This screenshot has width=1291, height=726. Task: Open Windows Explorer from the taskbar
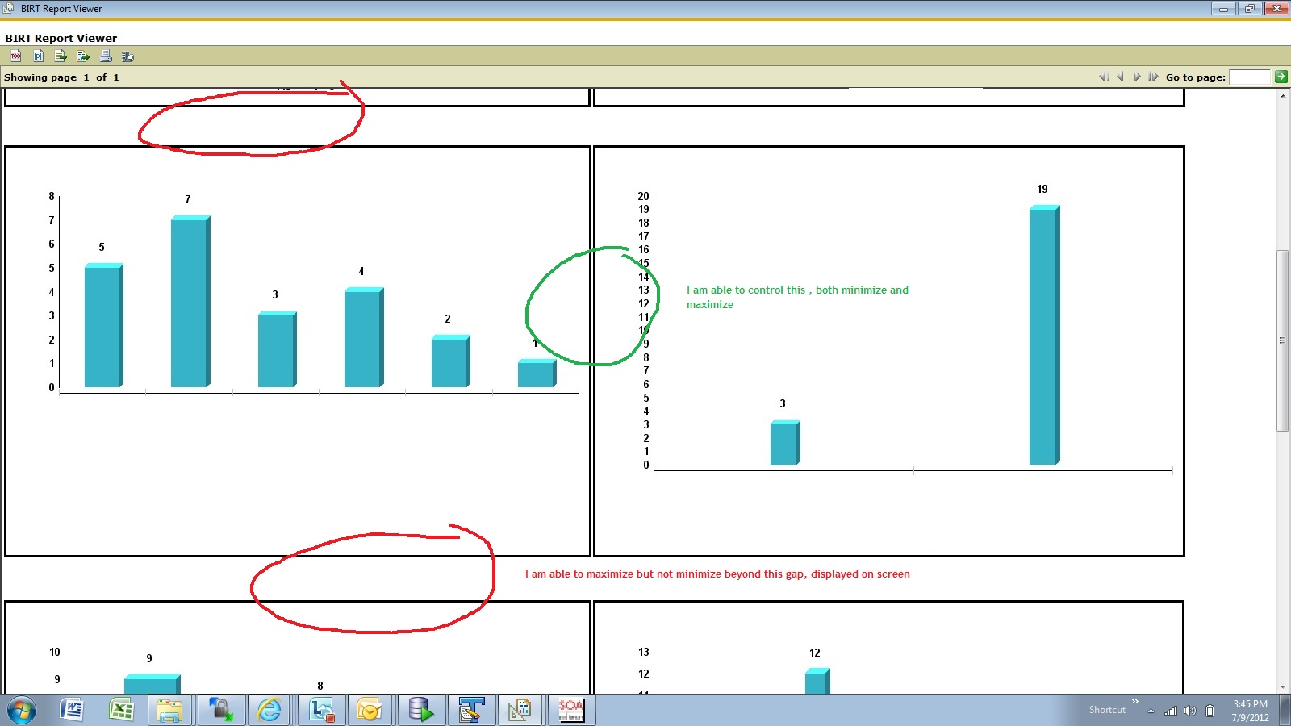[x=169, y=710]
